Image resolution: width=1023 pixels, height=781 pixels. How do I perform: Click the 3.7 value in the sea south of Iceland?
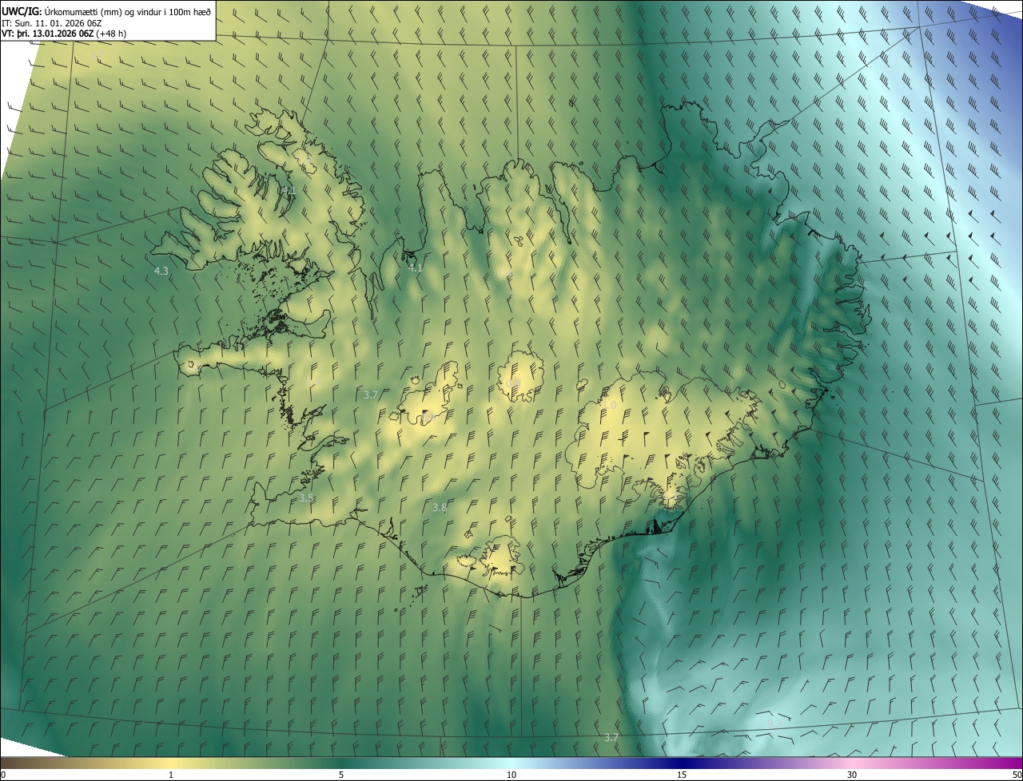(x=611, y=737)
